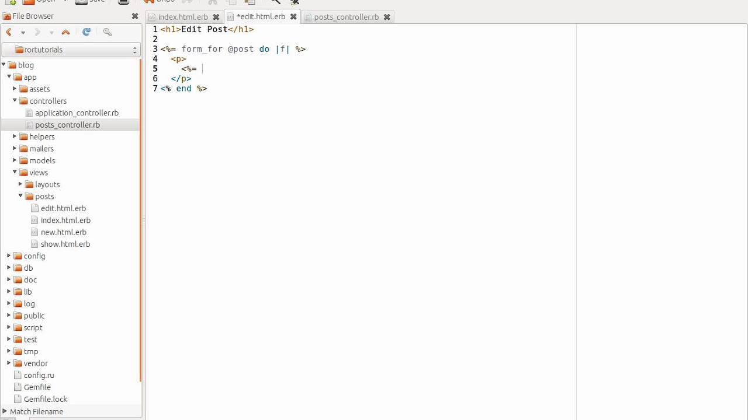Switch to the posts_controller.rb tab
The image size is (748, 420).
(x=346, y=17)
